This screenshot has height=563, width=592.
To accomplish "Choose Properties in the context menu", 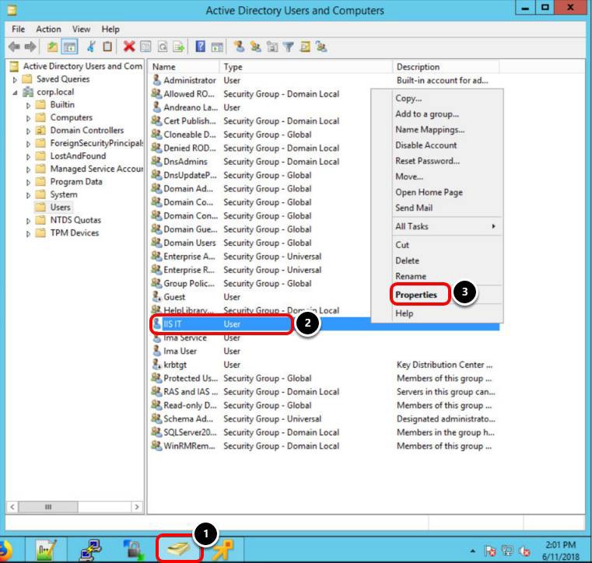I will tap(416, 295).
